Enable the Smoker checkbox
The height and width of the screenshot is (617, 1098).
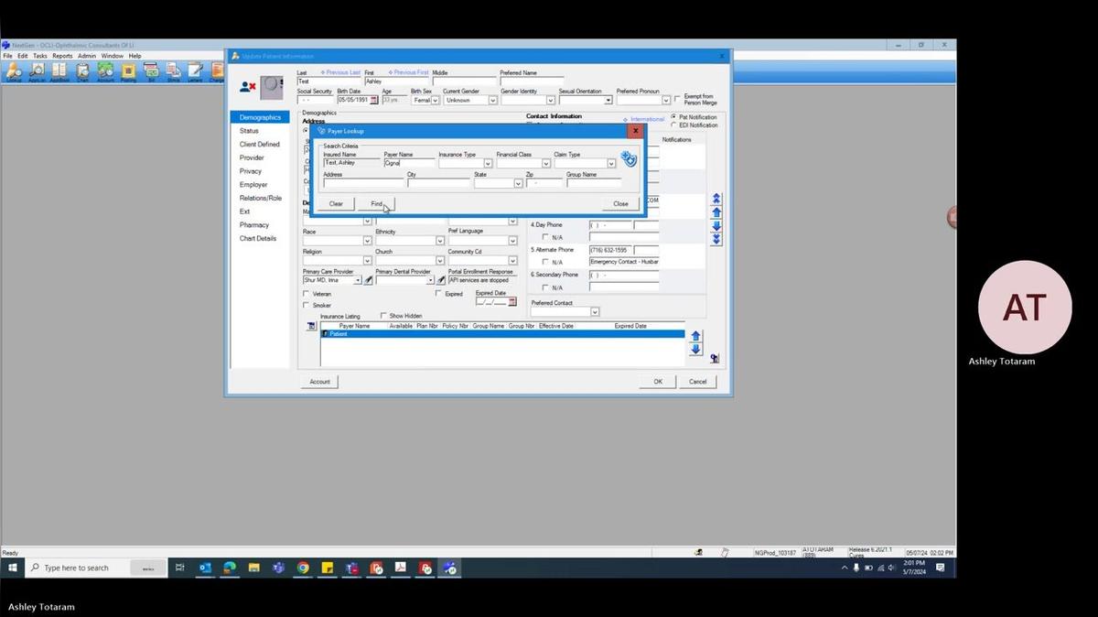coord(307,304)
